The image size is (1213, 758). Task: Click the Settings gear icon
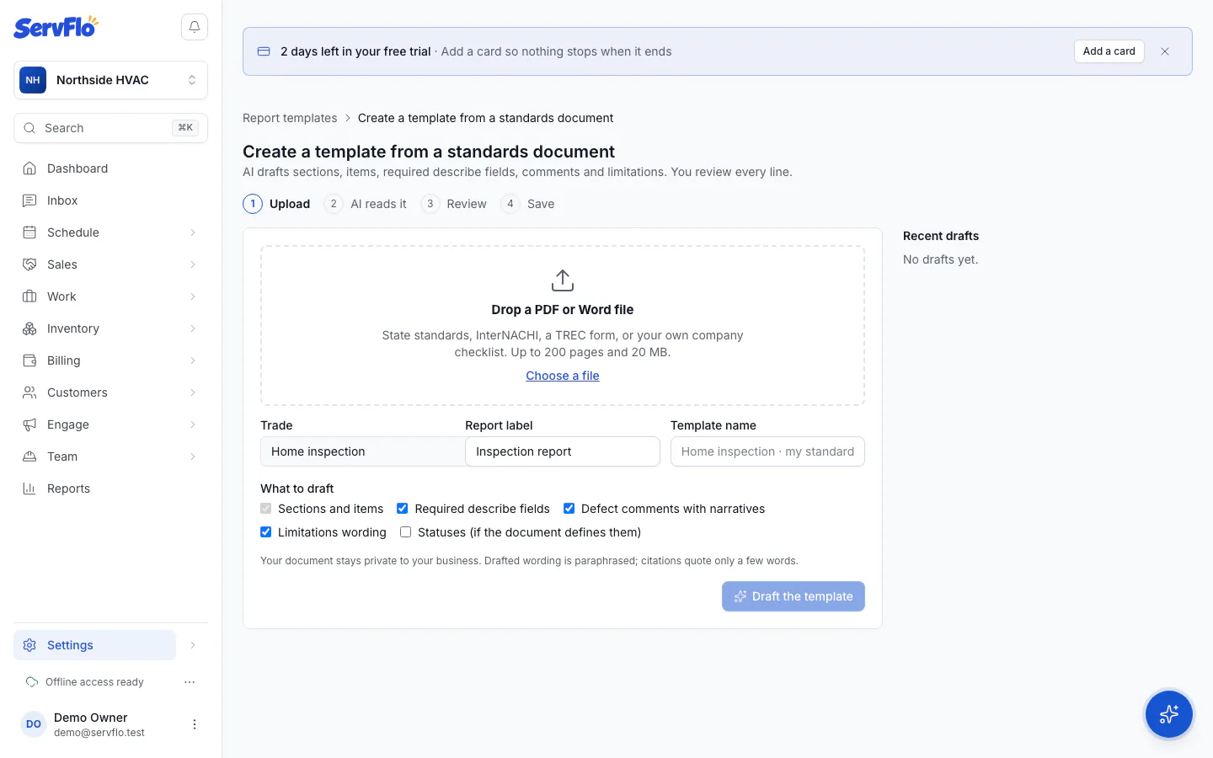click(x=29, y=645)
